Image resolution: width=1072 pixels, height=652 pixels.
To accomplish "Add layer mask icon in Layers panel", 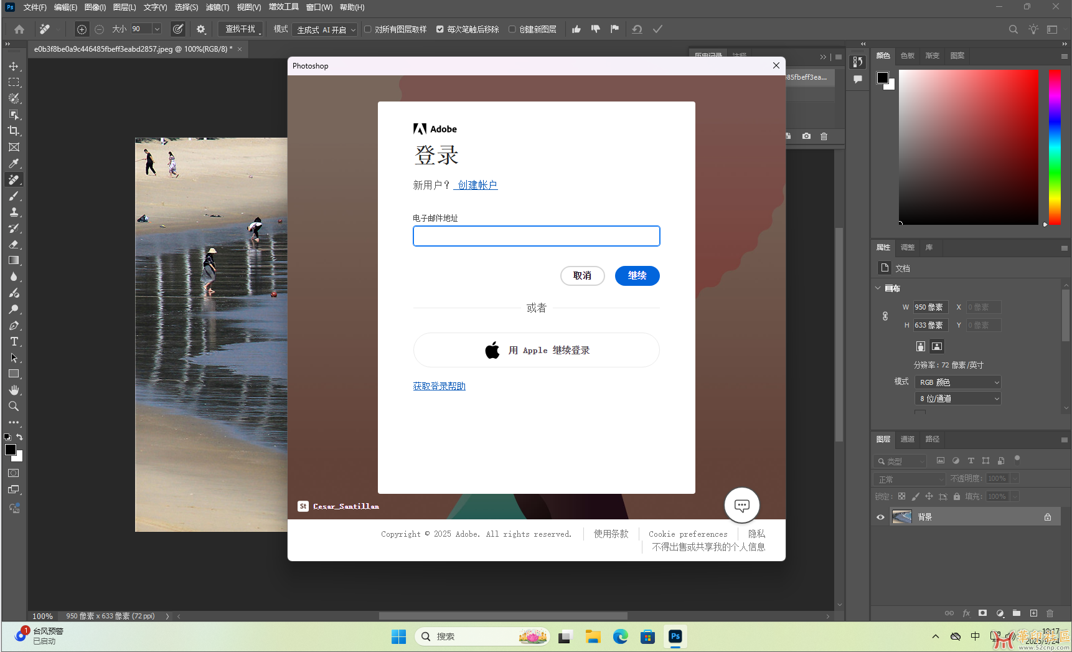I will click(x=982, y=613).
